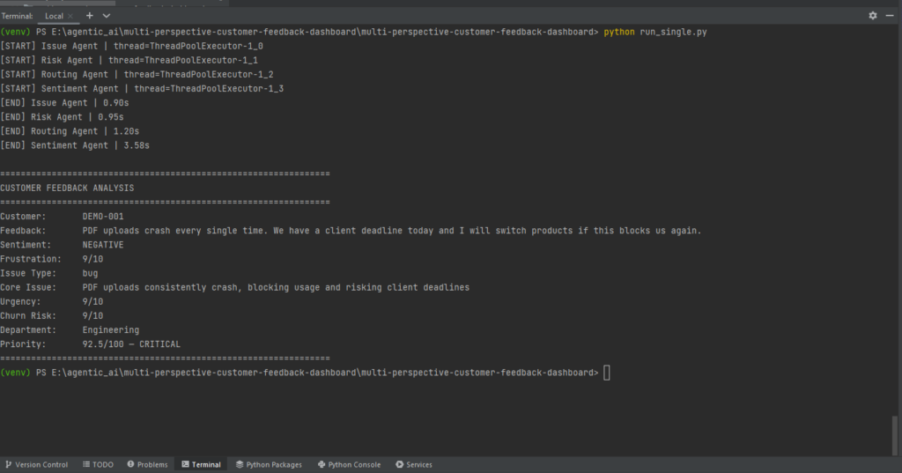The height and width of the screenshot is (473, 902).
Task: Click the '[END] Issue Agent | 0.90s' line
Action: tap(64, 103)
